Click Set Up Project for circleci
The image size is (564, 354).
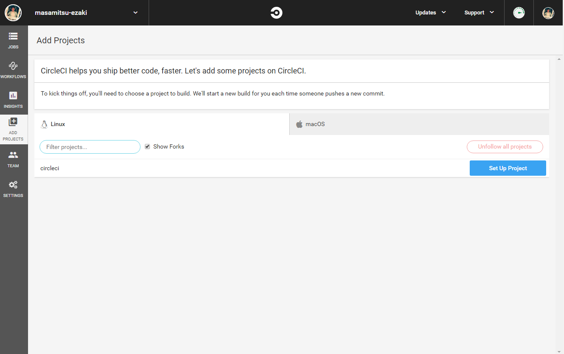click(x=508, y=168)
